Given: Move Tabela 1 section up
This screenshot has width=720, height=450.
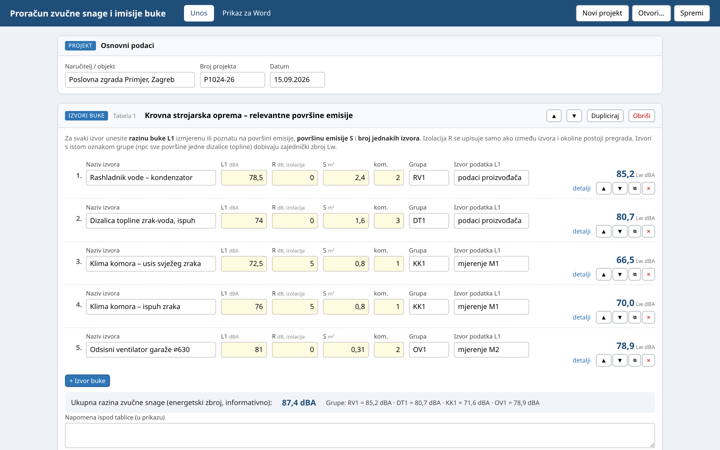Looking at the screenshot, I should coord(554,116).
